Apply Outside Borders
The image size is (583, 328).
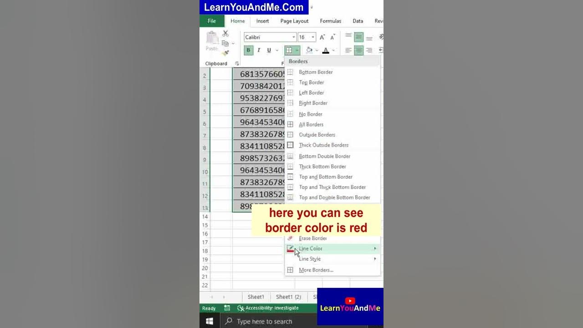332,134
